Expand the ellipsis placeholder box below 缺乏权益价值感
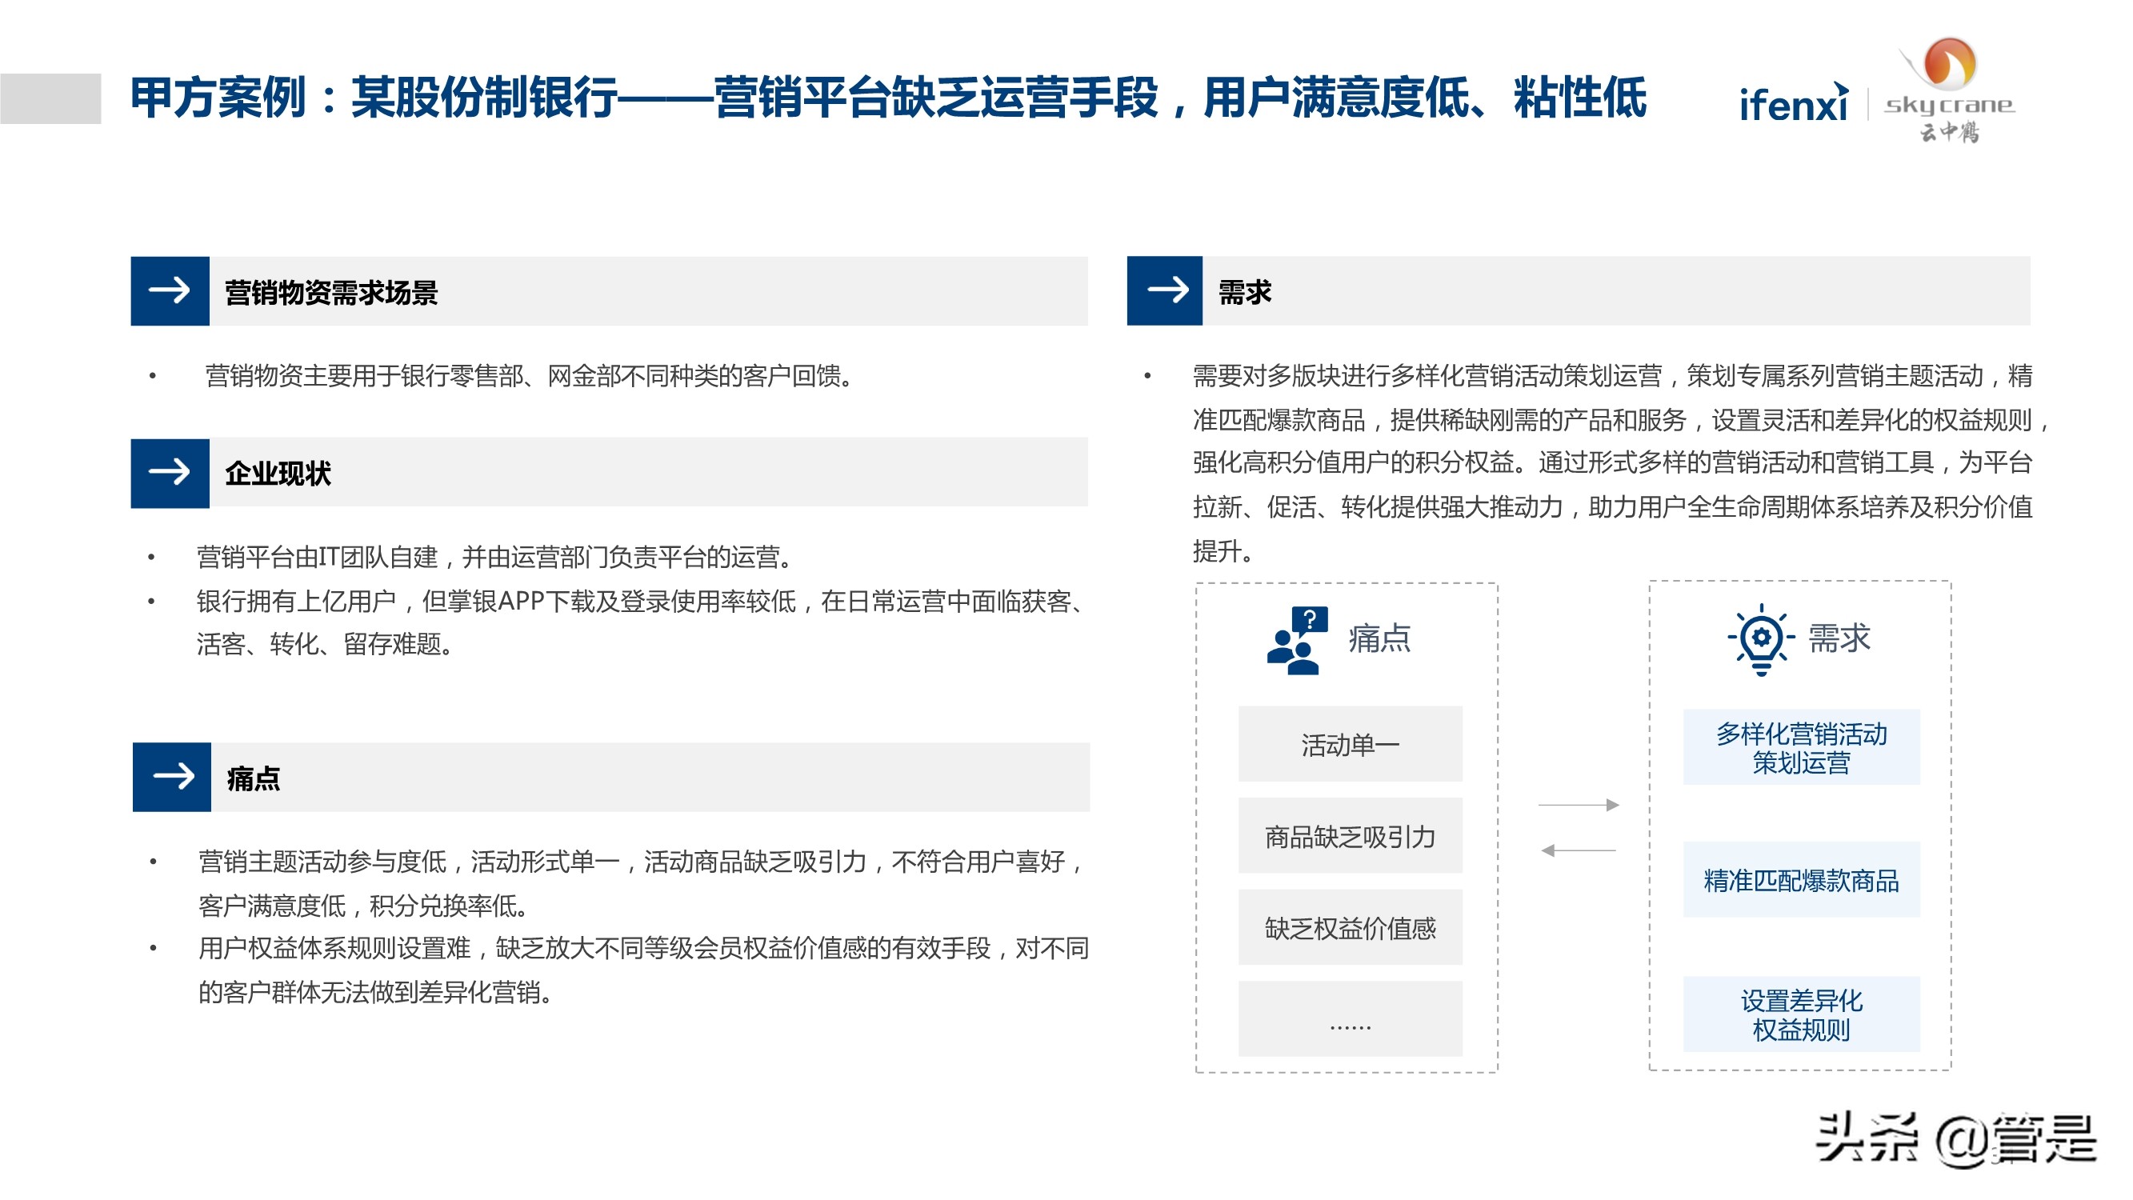The image size is (2133, 1200). [1351, 1020]
